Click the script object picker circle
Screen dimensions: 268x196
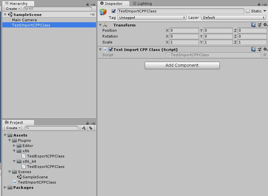pos(265,55)
